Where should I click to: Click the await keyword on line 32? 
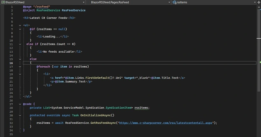pyautogui.click(x=59, y=123)
